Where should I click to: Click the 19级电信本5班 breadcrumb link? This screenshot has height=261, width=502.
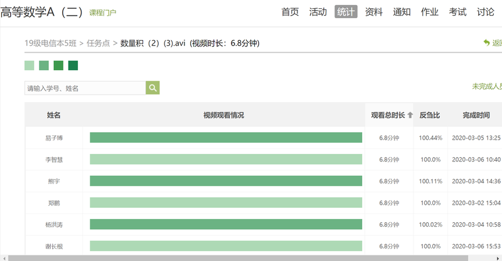pos(51,43)
